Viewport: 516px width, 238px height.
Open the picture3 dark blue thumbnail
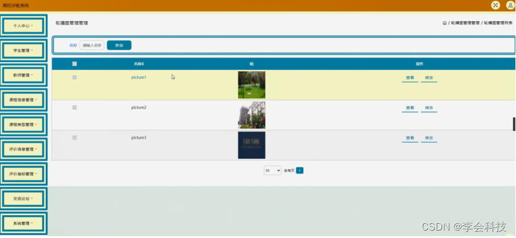click(x=251, y=145)
